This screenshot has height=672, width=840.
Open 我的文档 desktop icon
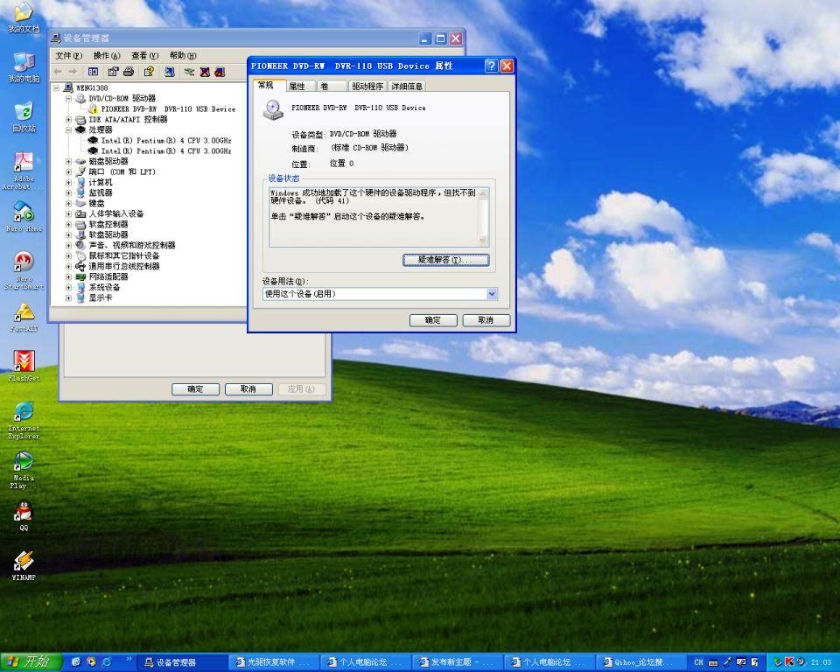click(24, 17)
